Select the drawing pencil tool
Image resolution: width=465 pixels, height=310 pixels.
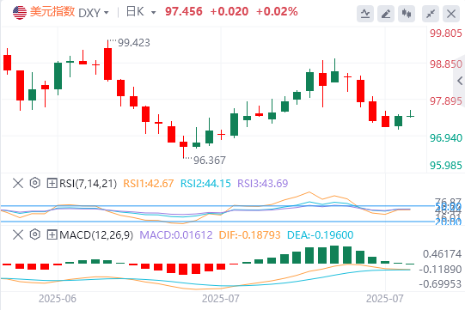(x=386, y=14)
